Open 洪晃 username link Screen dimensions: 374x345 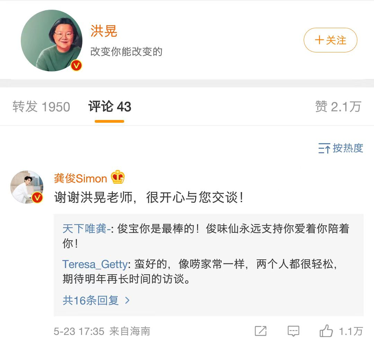coord(104,31)
